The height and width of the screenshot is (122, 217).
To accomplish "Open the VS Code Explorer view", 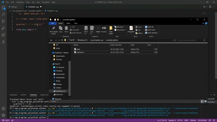I will click(x=3, y=8).
